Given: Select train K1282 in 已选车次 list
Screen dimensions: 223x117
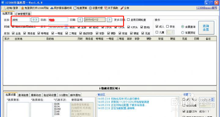Looking at the screenshot, I should 58,109.
